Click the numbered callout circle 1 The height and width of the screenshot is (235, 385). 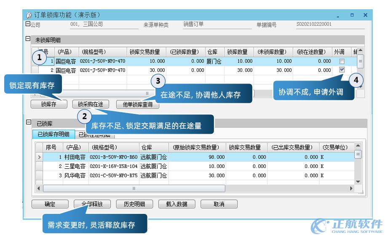pos(39,57)
